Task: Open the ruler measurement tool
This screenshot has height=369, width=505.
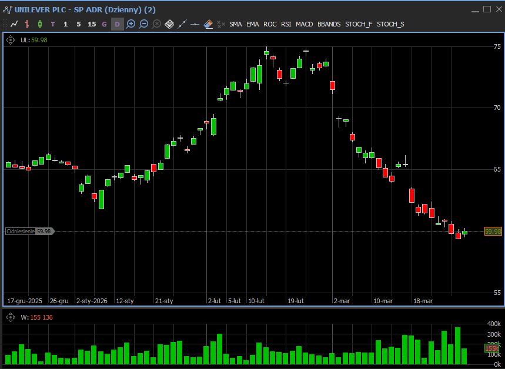Action: pos(169,24)
